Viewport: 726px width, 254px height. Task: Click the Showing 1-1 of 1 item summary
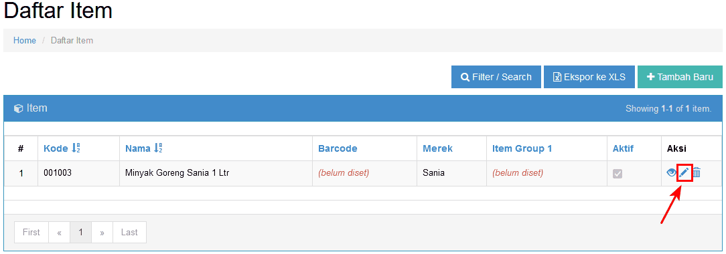coord(668,109)
